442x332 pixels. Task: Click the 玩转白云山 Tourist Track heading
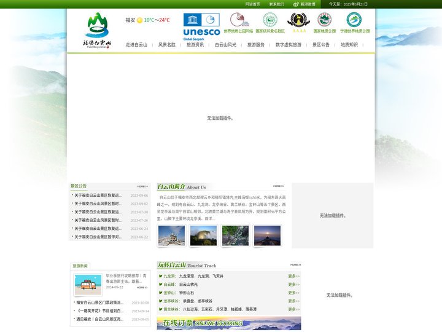tap(187, 265)
